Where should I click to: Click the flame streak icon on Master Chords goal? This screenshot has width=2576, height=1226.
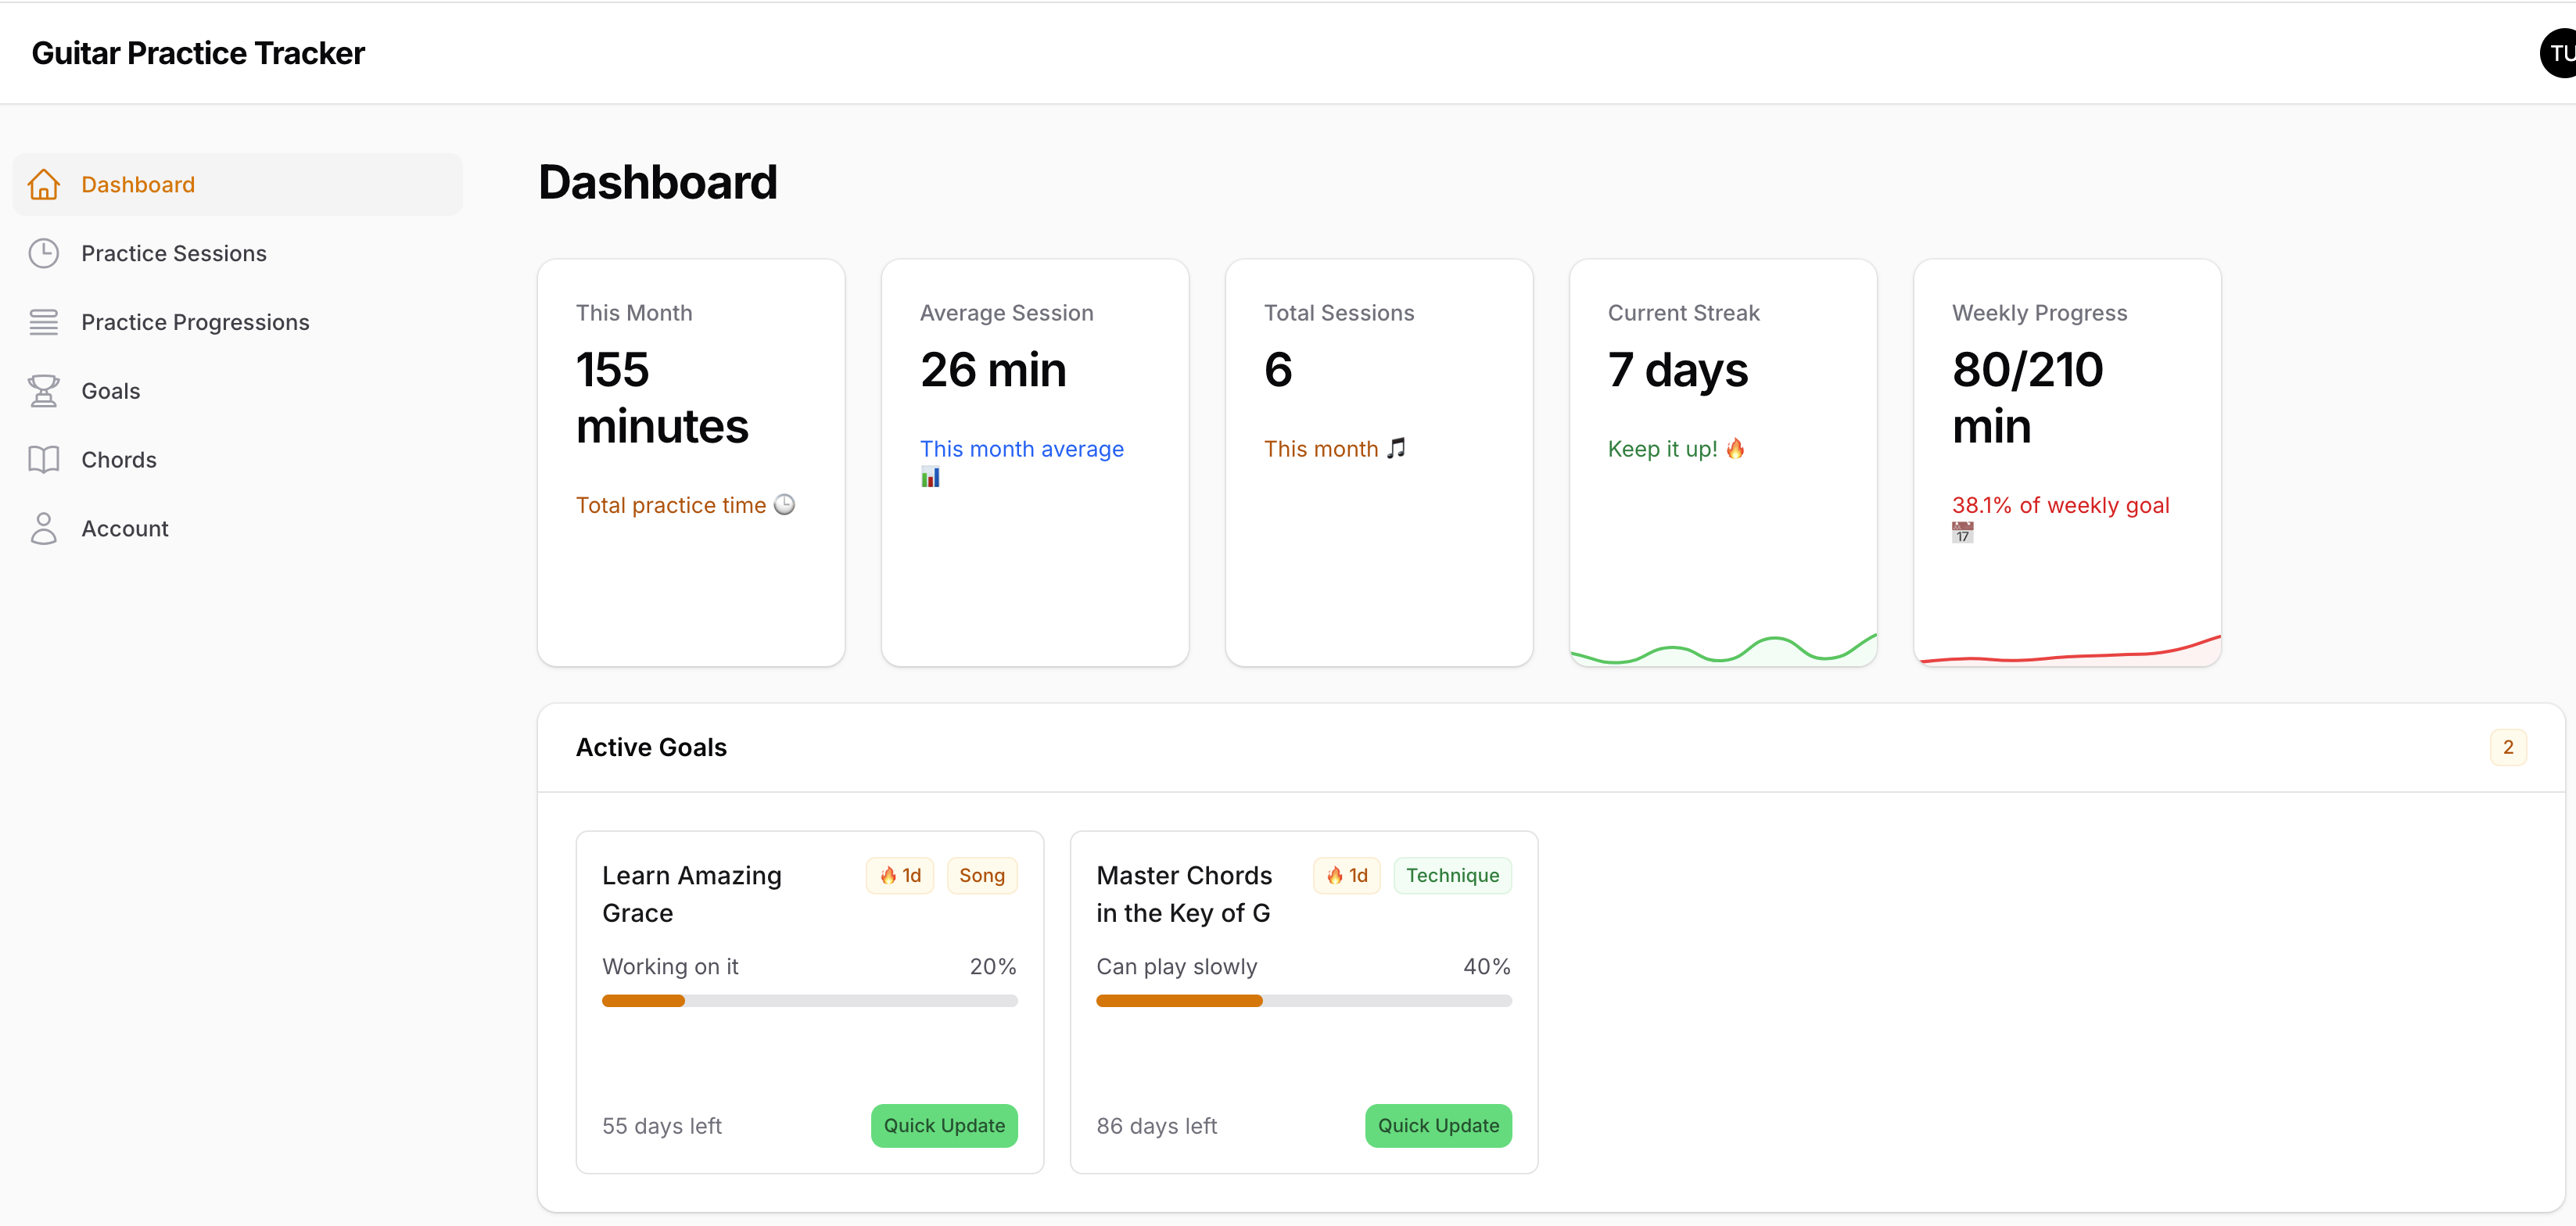coord(1334,875)
